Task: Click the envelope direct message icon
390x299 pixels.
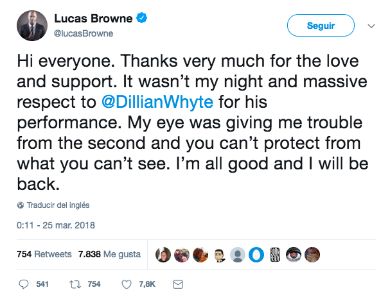Action: coord(179,284)
